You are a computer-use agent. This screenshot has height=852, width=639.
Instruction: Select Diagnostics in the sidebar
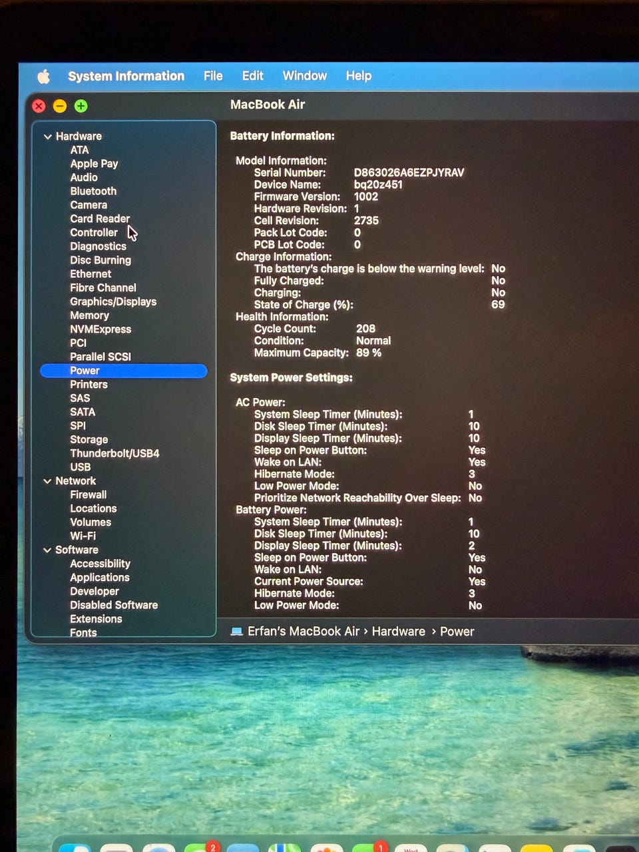[98, 247]
